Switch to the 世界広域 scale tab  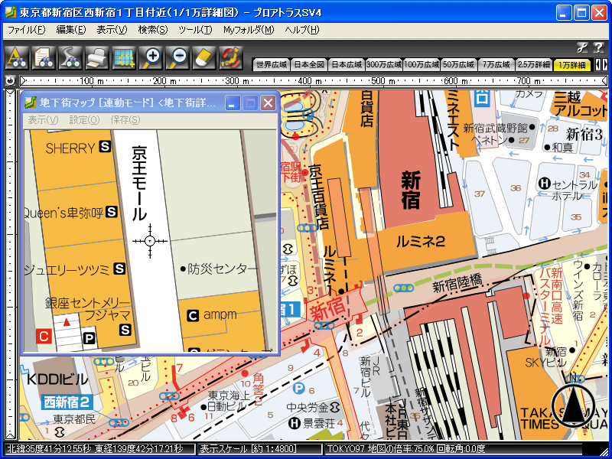click(x=272, y=64)
